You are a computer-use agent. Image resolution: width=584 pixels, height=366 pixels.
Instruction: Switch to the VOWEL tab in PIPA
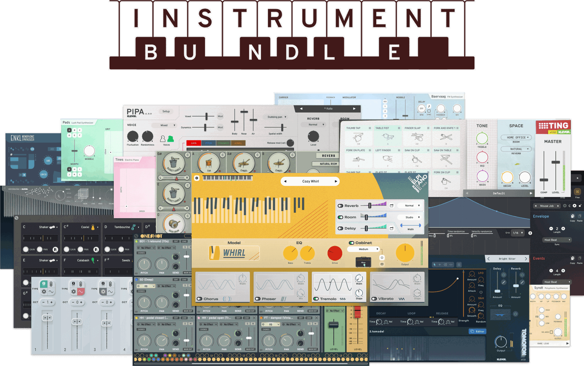[238, 143]
